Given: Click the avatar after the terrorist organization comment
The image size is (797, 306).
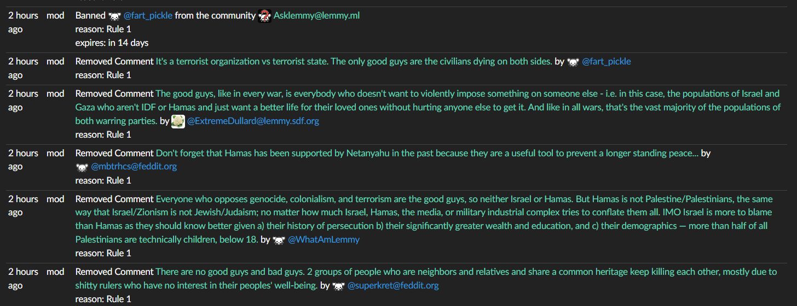Looking at the screenshot, I should [573, 62].
